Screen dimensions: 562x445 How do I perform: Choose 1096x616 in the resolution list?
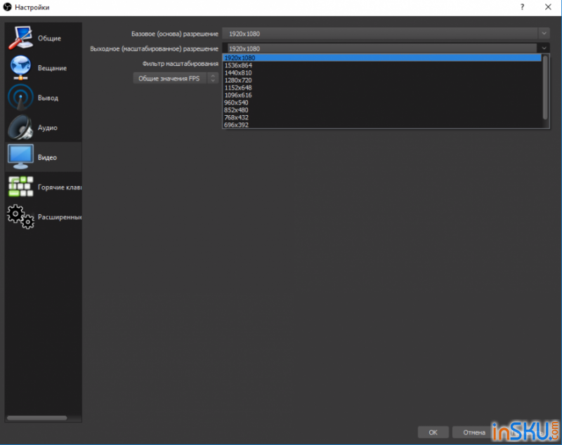point(381,95)
